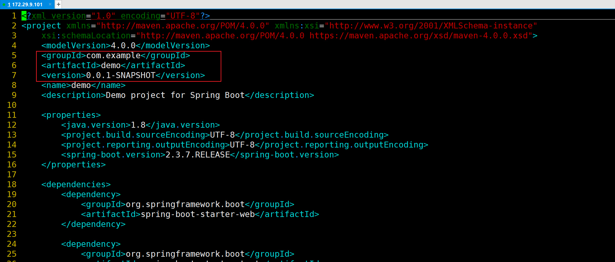Click org.springframework.boot groupId on line 25
The width and height of the screenshot is (615, 262).
(x=185, y=254)
